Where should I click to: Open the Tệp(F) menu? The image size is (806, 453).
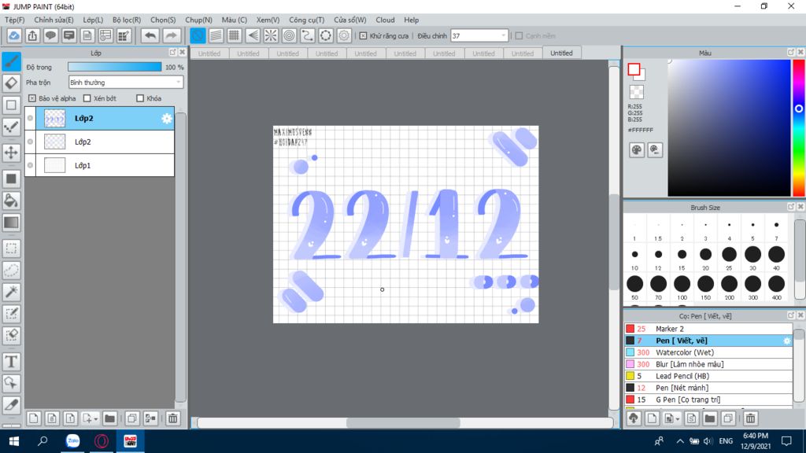click(14, 20)
